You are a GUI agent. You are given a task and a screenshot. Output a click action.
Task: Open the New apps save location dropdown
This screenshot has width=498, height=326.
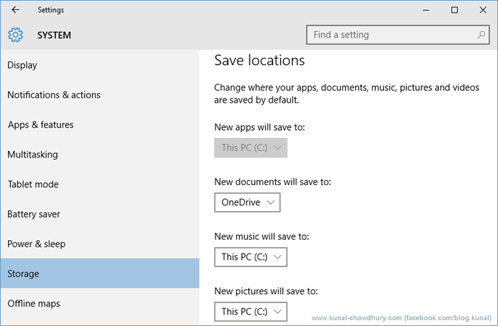250,147
